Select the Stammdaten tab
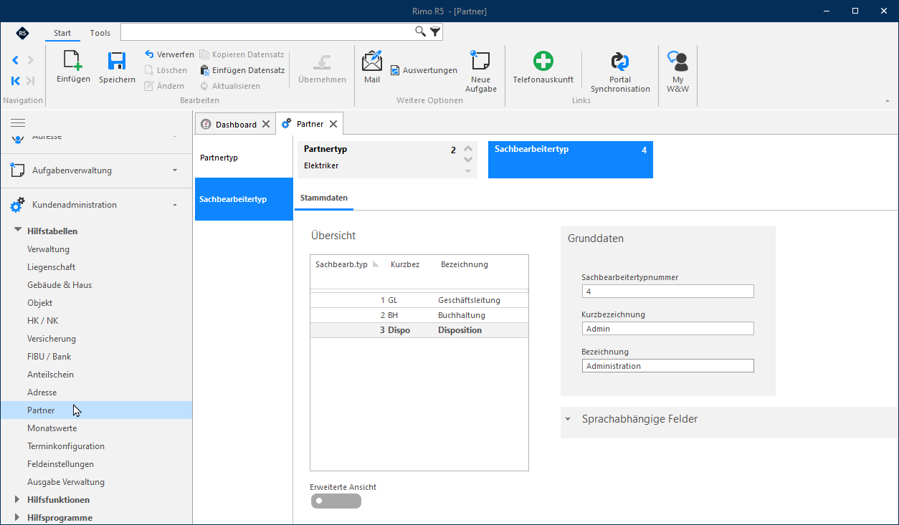The width and height of the screenshot is (899, 525). coord(324,198)
